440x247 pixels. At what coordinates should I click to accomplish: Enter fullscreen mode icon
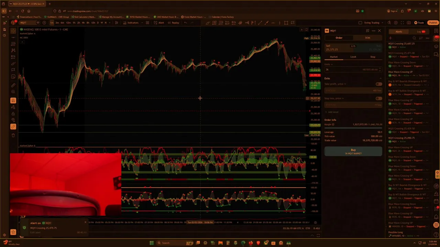[x=402, y=23]
